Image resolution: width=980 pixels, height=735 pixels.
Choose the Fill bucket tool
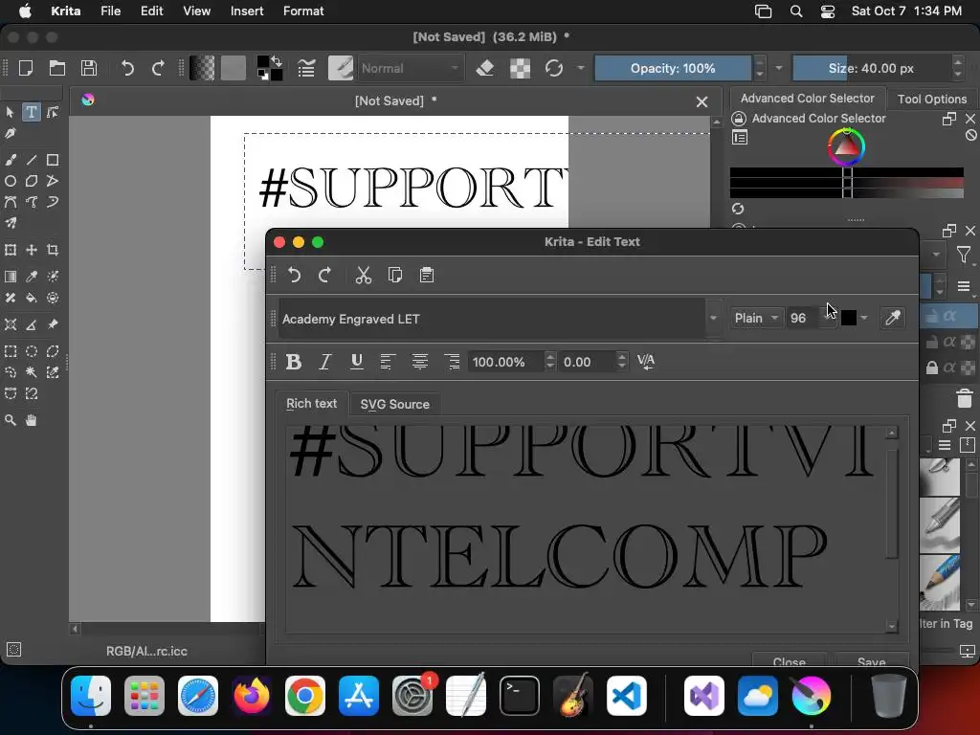32,299
